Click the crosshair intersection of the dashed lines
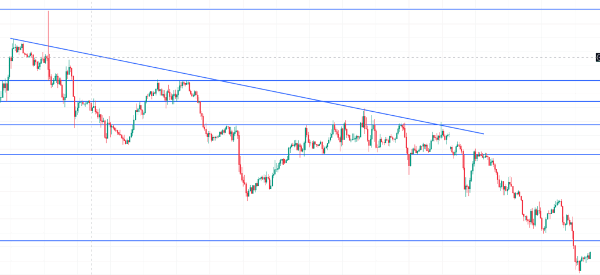This screenshot has height=275, width=600. pyautogui.click(x=91, y=57)
